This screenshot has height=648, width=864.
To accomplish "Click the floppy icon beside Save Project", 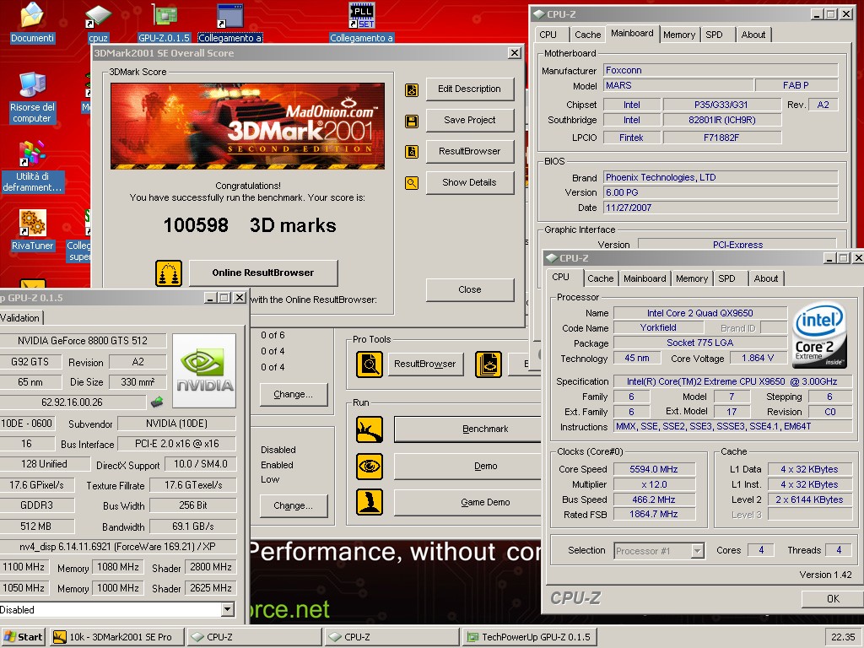I will point(412,121).
